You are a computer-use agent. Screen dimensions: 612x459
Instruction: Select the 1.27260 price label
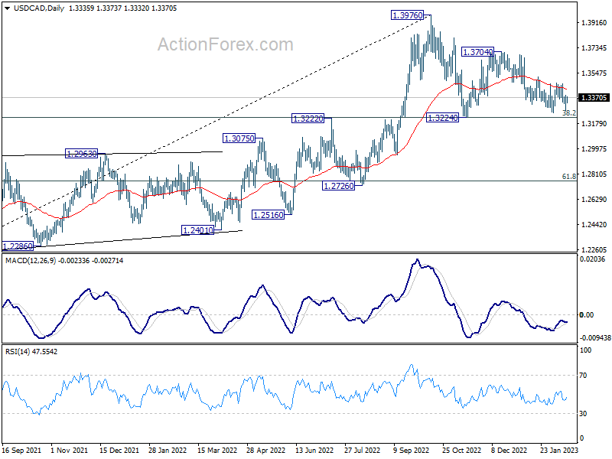point(338,186)
